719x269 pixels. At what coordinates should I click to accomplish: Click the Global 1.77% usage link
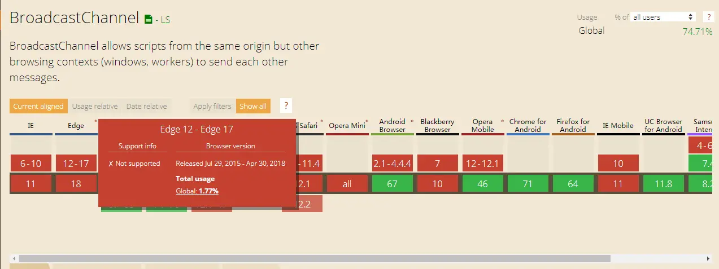click(x=197, y=191)
